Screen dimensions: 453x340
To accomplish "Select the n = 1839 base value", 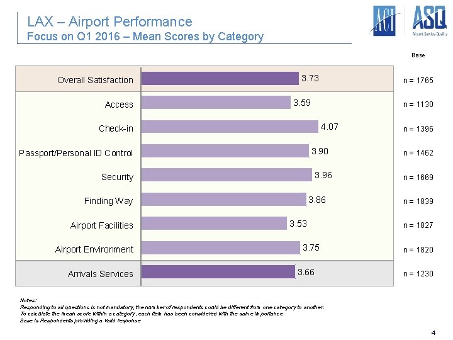I will click(418, 201).
